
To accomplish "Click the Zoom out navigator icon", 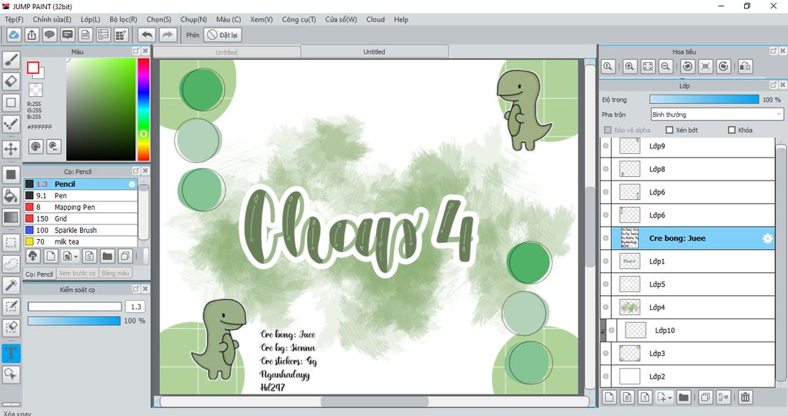I will [666, 66].
